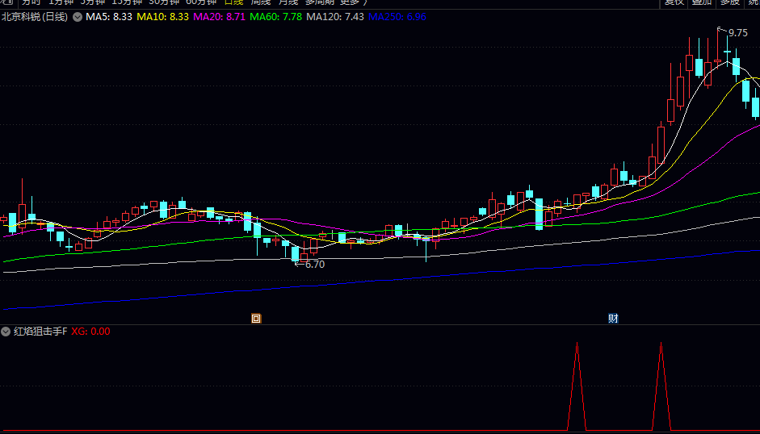This screenshot has width=760, height=434.
Task: Click the orange square event marker on the time axis
Action: click(256, 319)
